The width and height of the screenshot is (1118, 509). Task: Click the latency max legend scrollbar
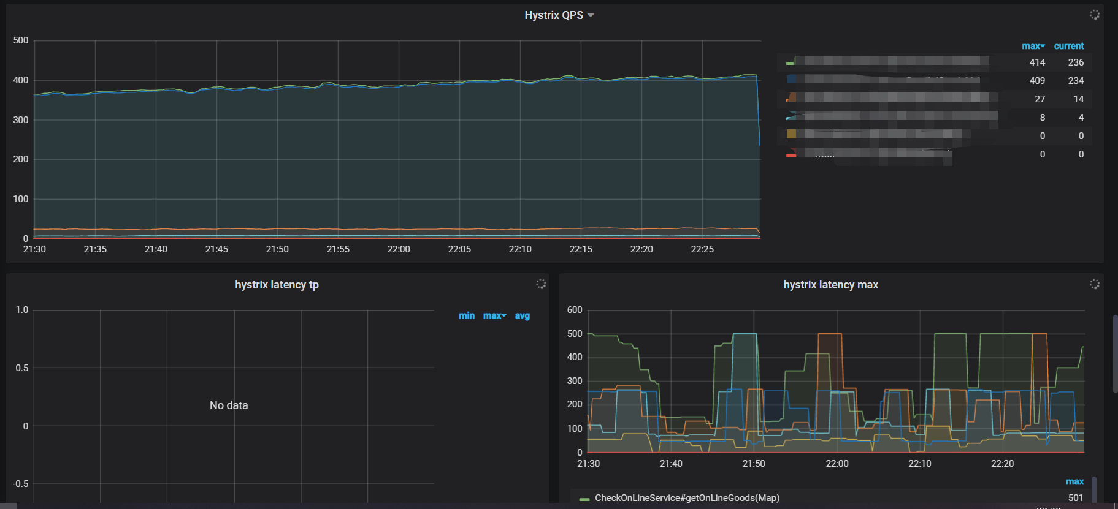[1093, 490]
